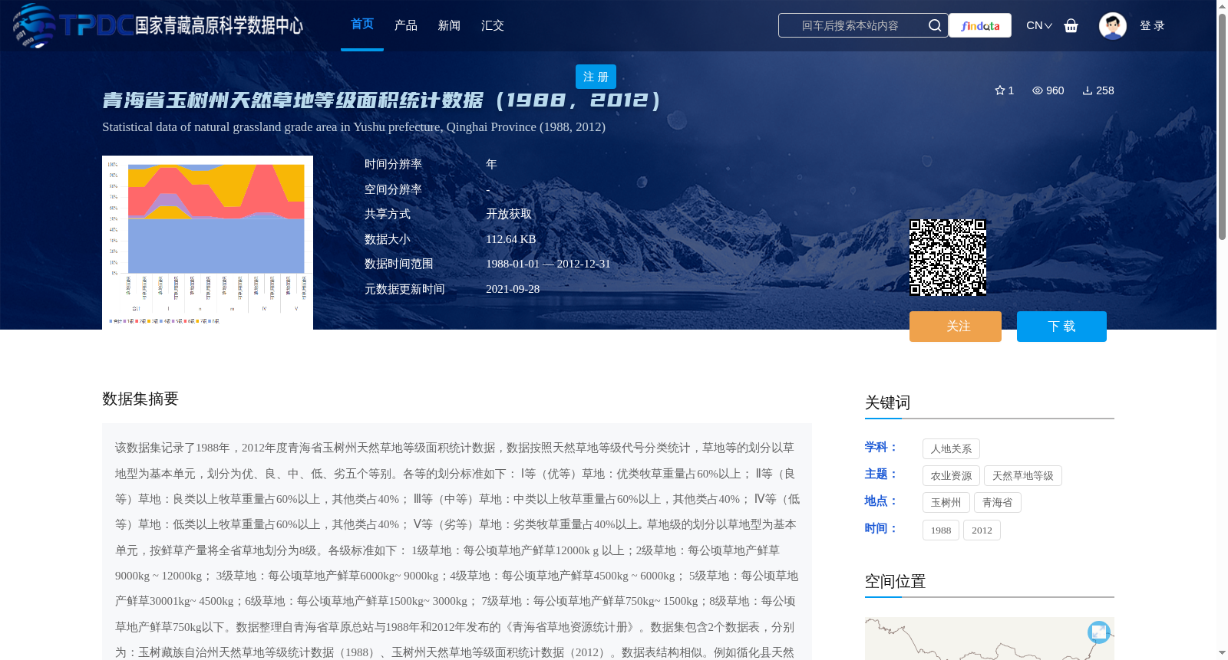Select the 1988 time tag

point(941,530)
